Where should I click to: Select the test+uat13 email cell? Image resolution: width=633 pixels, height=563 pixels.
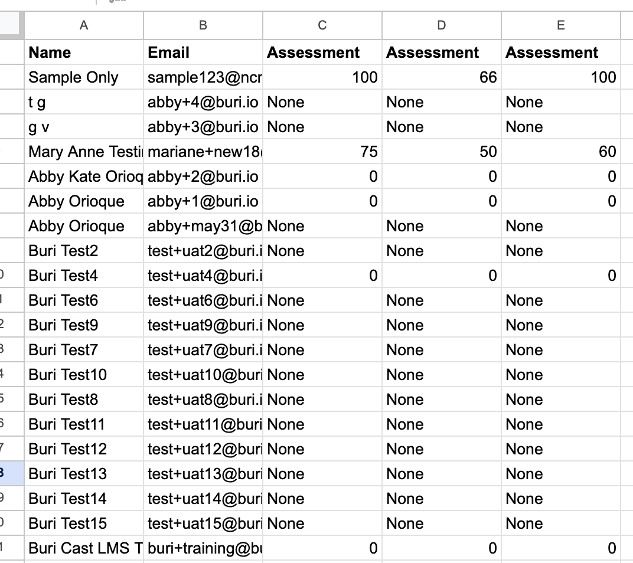203,474
